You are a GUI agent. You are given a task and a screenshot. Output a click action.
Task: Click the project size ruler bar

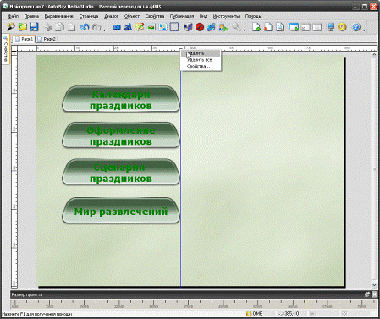pos(194,305)
